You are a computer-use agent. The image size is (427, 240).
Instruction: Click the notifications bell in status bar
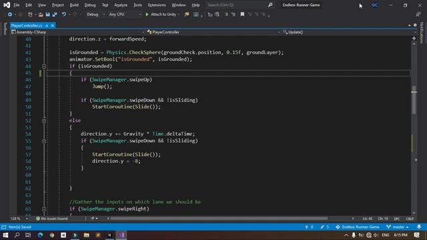point(419,227)
